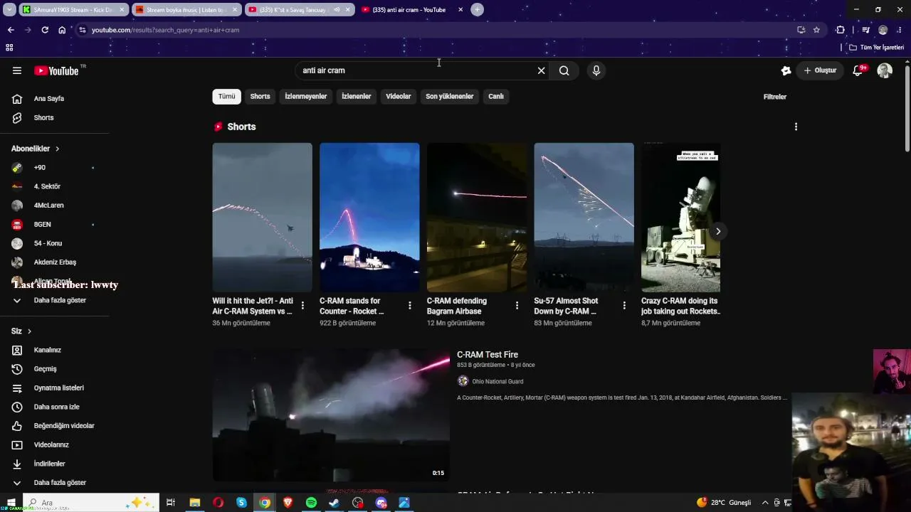This screenshot has width=911, height=512.
Task: Open the 'Crazy C-RAM doing its job' short thumbnail
Action: pyautogui.click(x=680, y=218)
